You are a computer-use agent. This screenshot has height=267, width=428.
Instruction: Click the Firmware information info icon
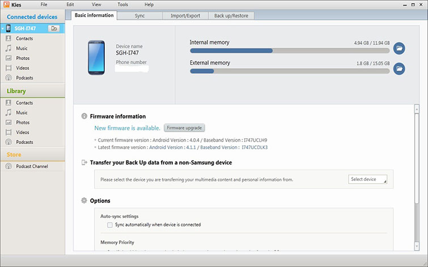pyautogui.click(x=84, y=116)
